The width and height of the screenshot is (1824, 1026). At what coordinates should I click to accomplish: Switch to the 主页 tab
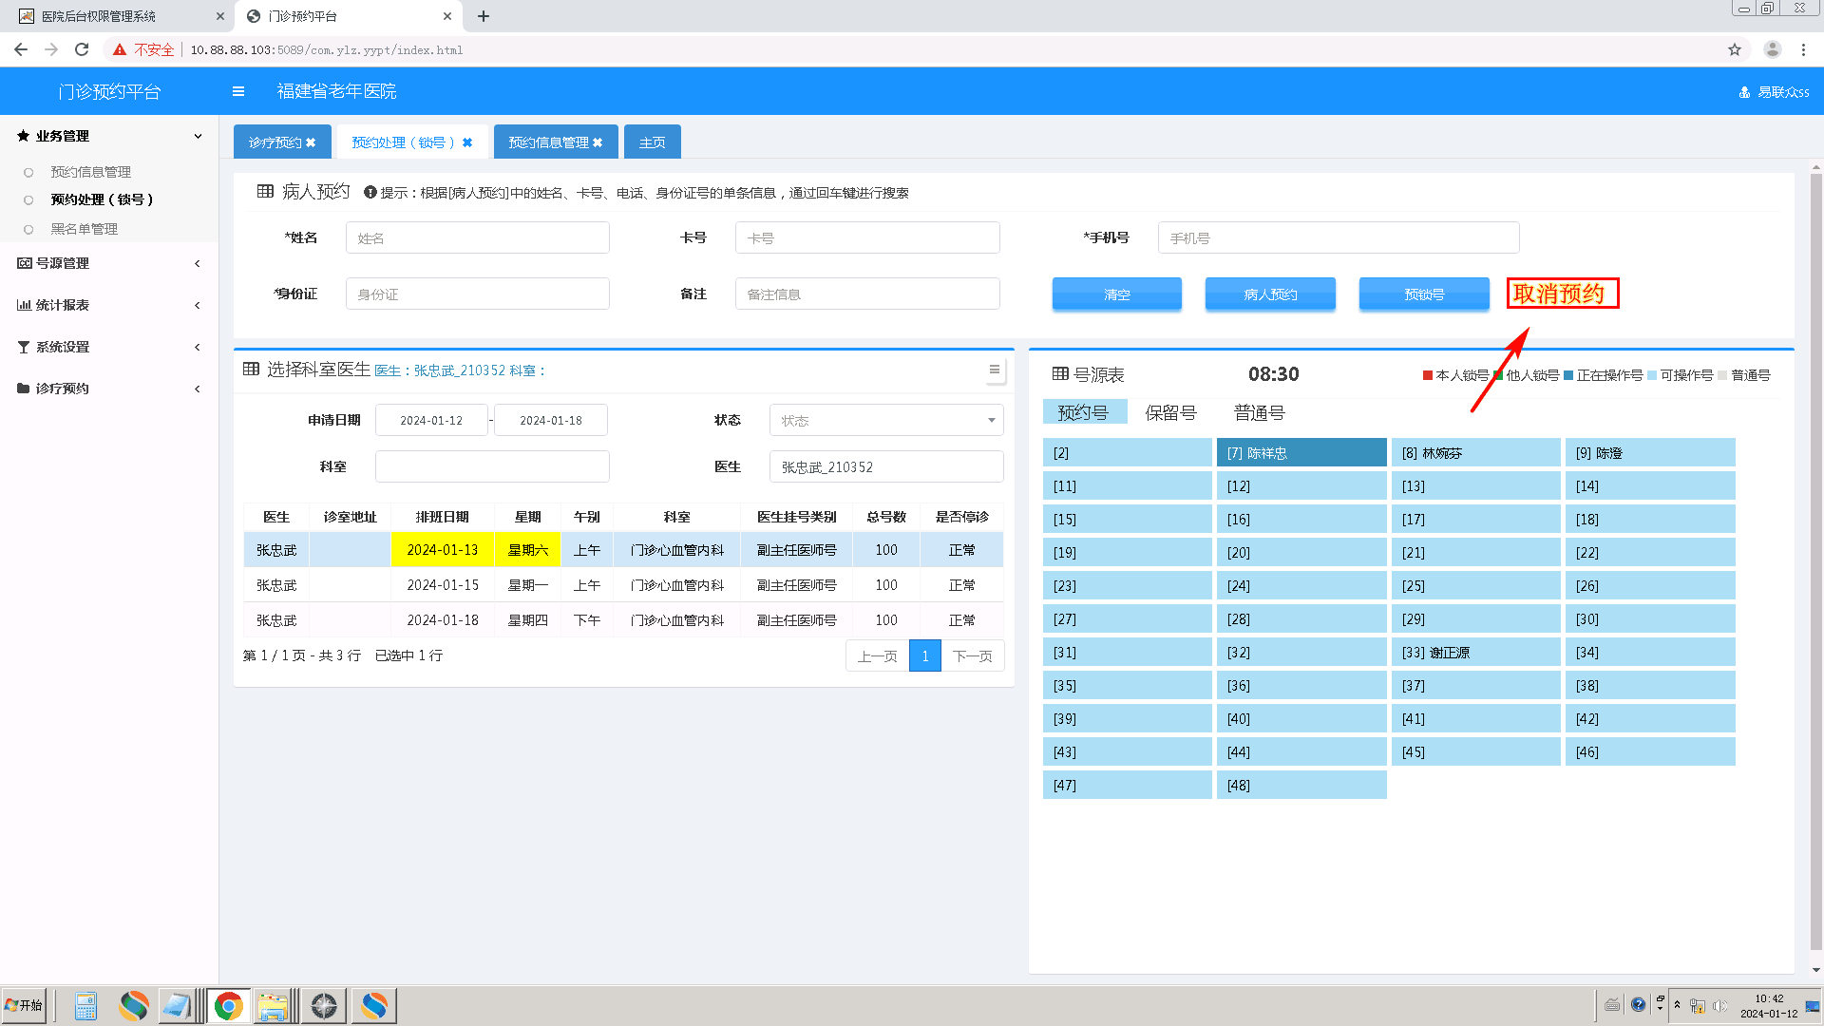point(652,142)
